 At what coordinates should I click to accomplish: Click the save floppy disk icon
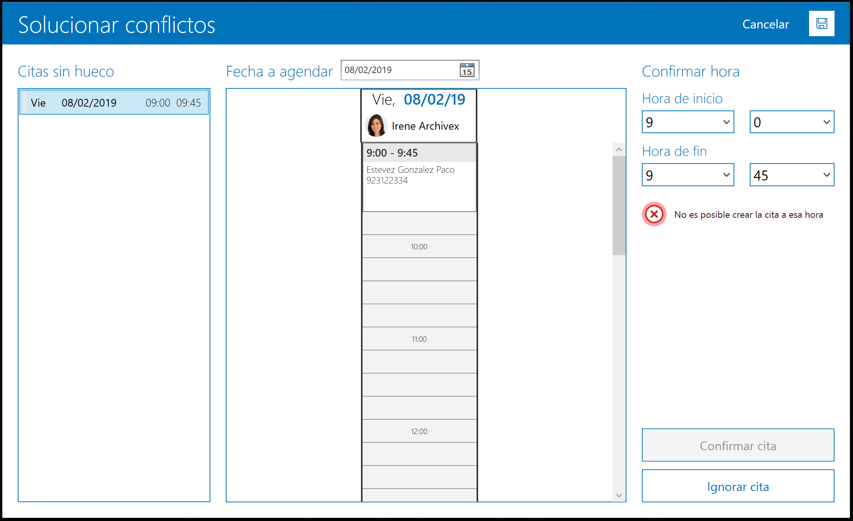821,24
